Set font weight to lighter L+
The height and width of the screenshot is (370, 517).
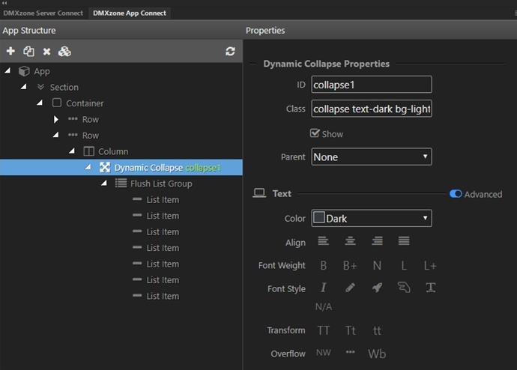tap(430, 265)
